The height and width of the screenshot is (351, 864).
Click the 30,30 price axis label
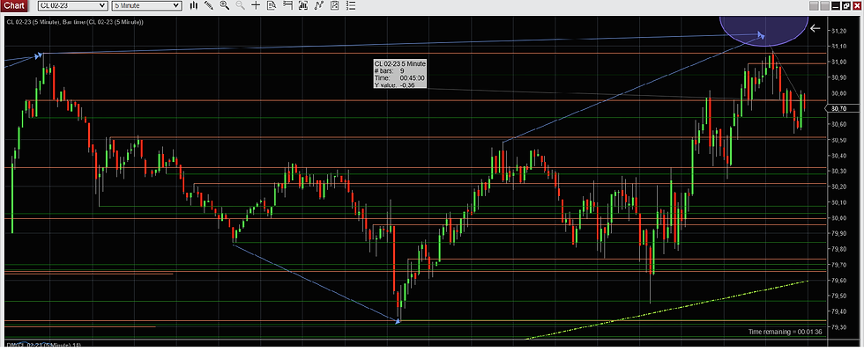838,172
